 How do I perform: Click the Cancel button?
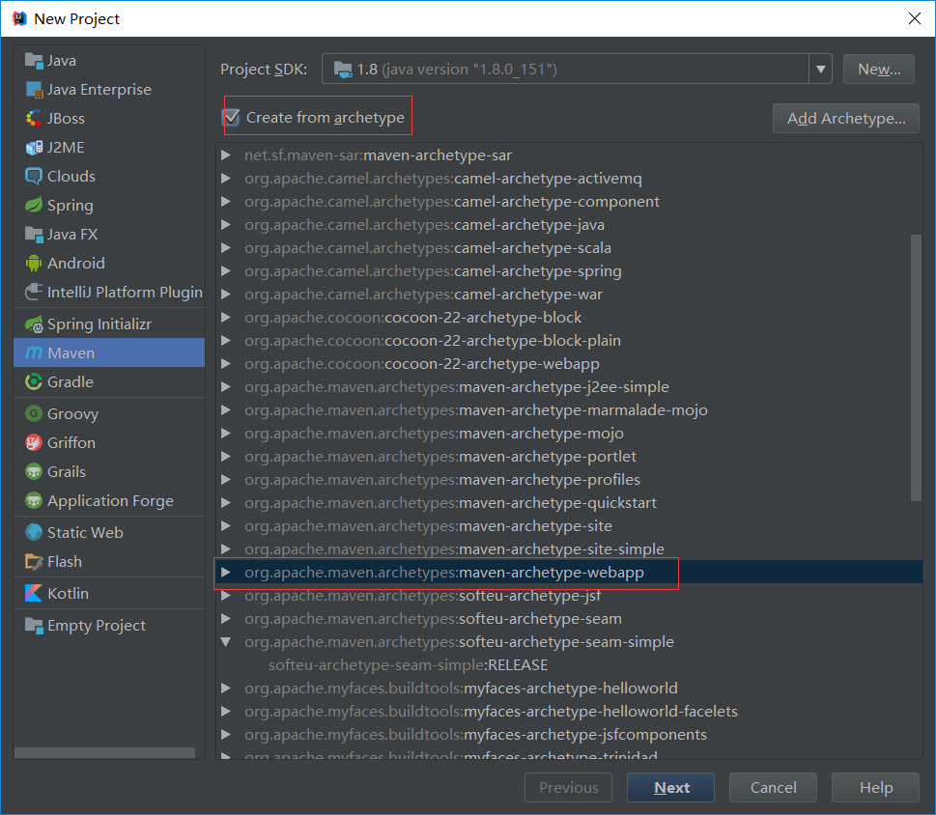click(773, 788)
